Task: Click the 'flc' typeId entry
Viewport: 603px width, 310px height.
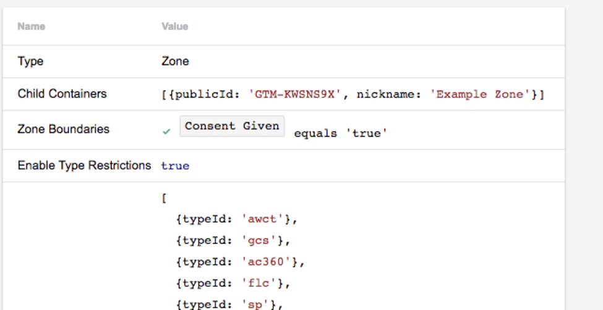Action: point(233,284)
